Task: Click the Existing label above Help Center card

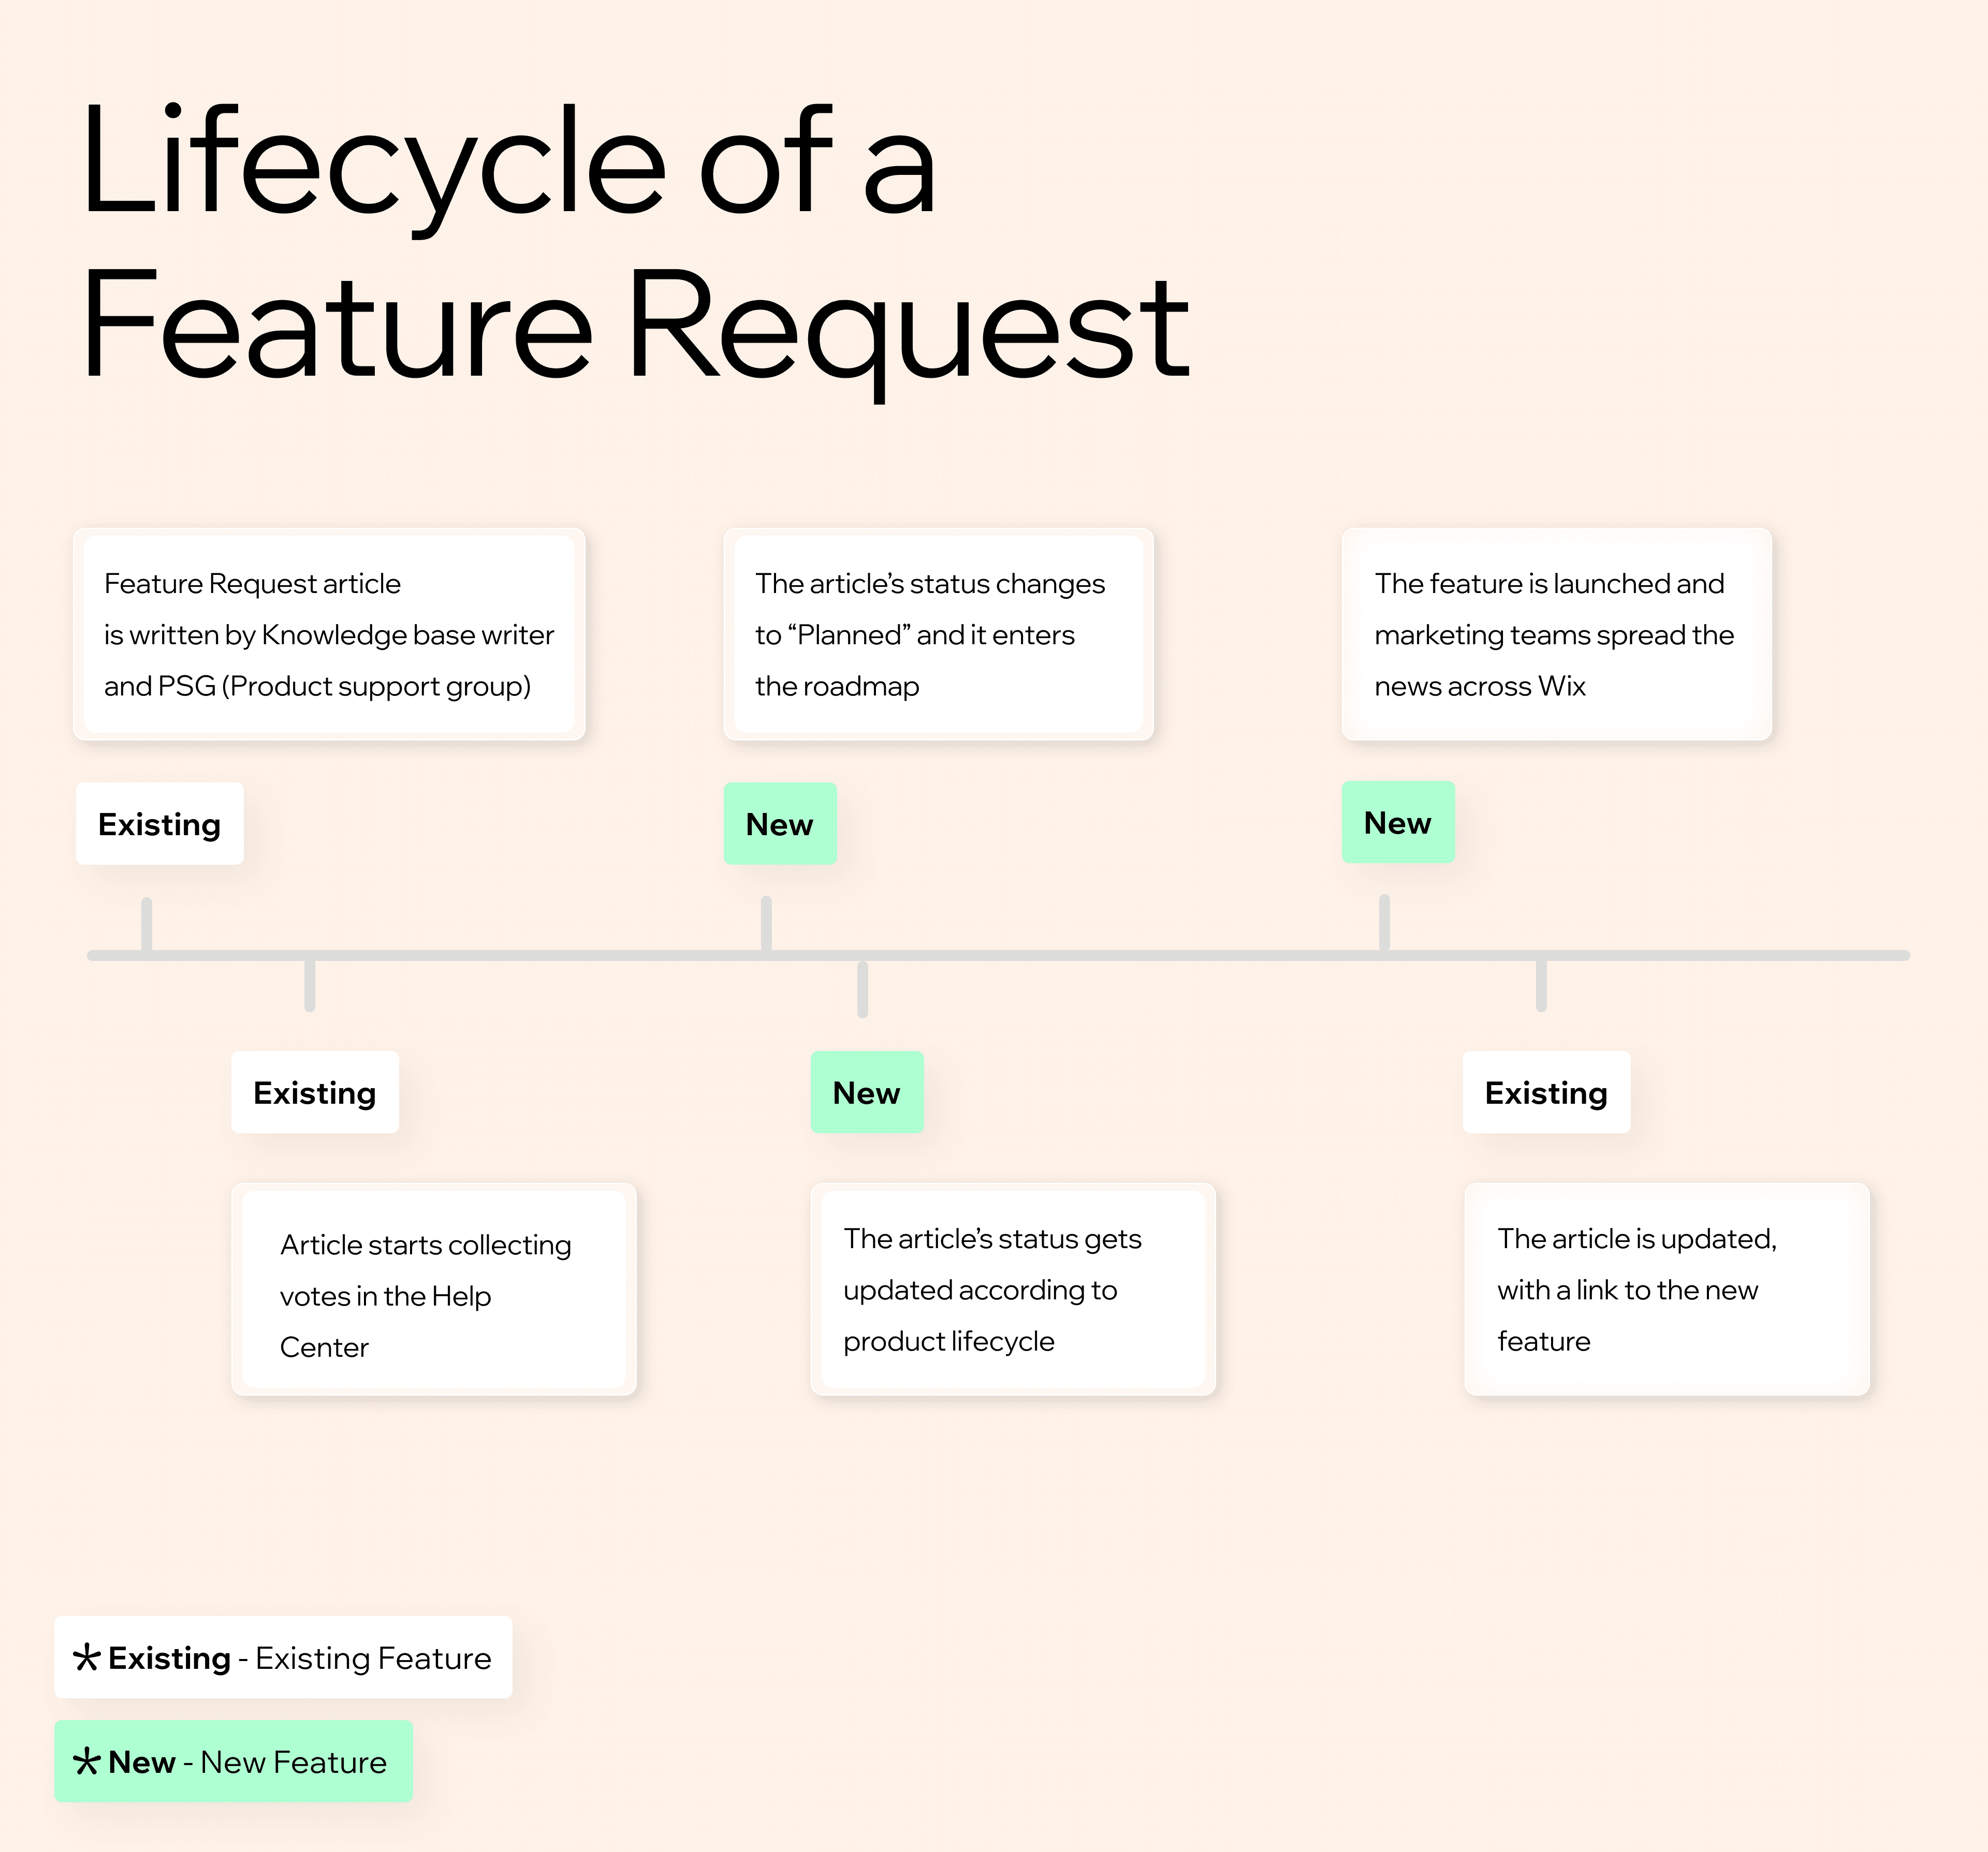Action: tap(315, 1091)
